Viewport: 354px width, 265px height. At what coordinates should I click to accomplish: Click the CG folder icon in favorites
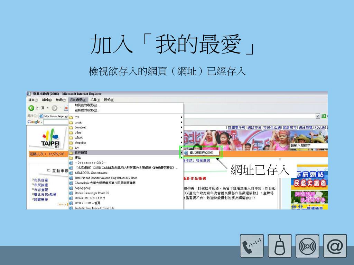coord(71,117)
